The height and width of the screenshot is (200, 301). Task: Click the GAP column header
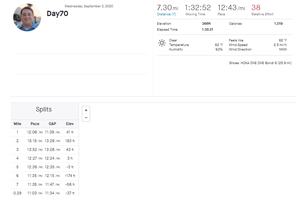pyautogui.click(x=53, y=124)
